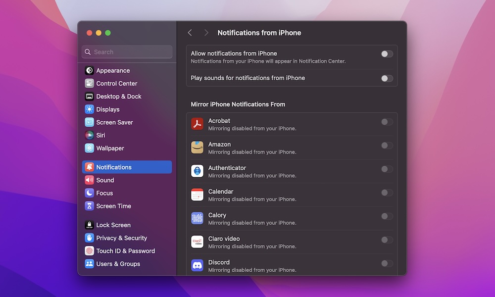Image resolution: width=495 pixels, height=297 pixels.
Task: Click the Acrobat app icon
Action: [x=197, y=124]
